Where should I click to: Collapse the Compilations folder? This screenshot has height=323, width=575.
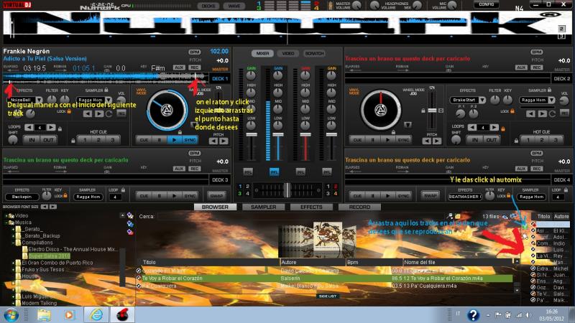point(13,243)
